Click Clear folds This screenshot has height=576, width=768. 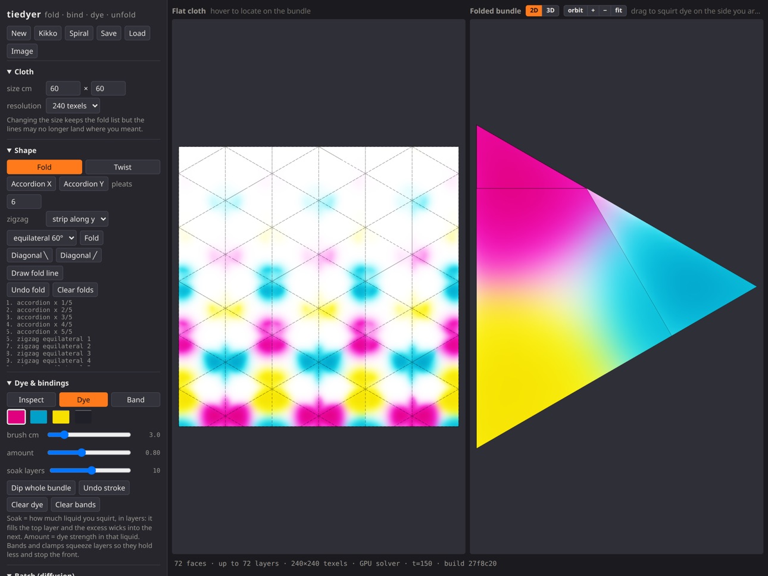point(76,290)
